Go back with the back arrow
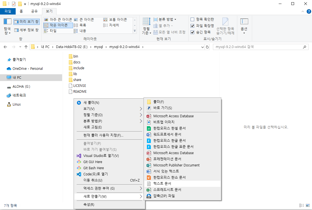Image resolution: width=312 pixels, height=210 pixels. tap(5, 47)
